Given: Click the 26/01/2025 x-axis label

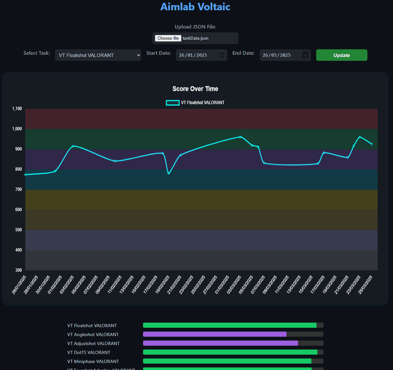Looking at the screenshot, I should [x=19, y=285].
